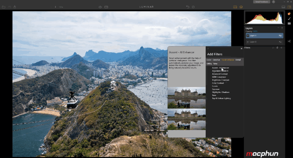The image size is (293, 158).
Task: Click the undo arrow icon
Action: tap(188, 7)
